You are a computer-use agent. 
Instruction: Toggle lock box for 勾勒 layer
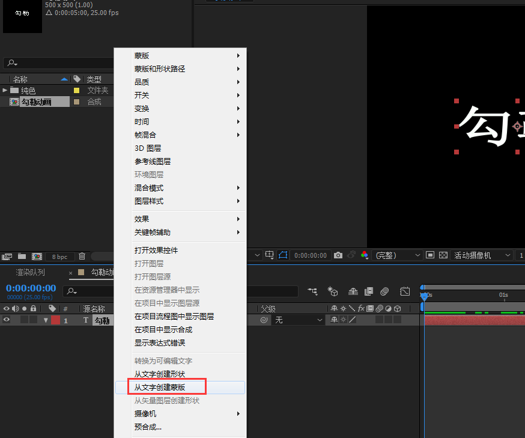(x=33, y=320)
